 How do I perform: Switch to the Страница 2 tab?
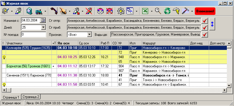31,97
